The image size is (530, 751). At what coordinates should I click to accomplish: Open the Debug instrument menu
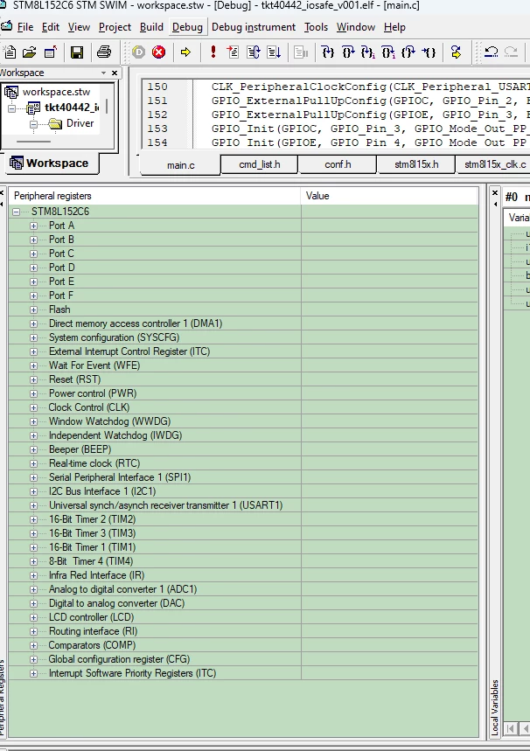(254, 27)
